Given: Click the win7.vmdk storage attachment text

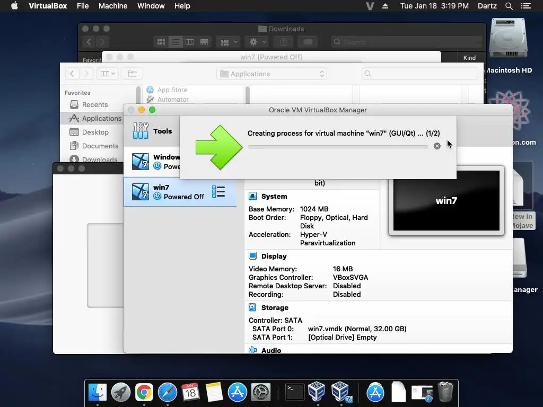Looking at the screenshot, I should (357, 329).
